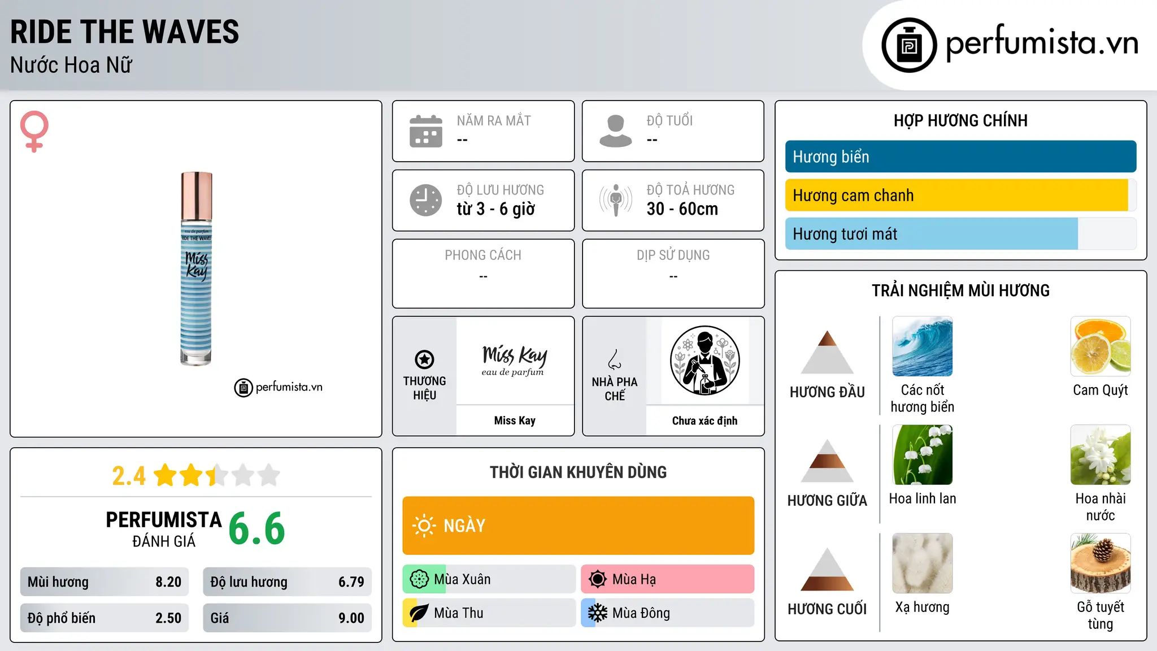1157x651 pixels.
Task: Click the Độ phổ biến 2.50 score row
Action: click(x=105, y=618)
